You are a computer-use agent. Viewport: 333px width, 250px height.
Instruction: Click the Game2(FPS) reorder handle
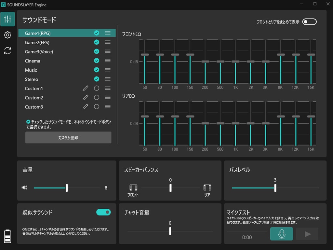point(108,42)
